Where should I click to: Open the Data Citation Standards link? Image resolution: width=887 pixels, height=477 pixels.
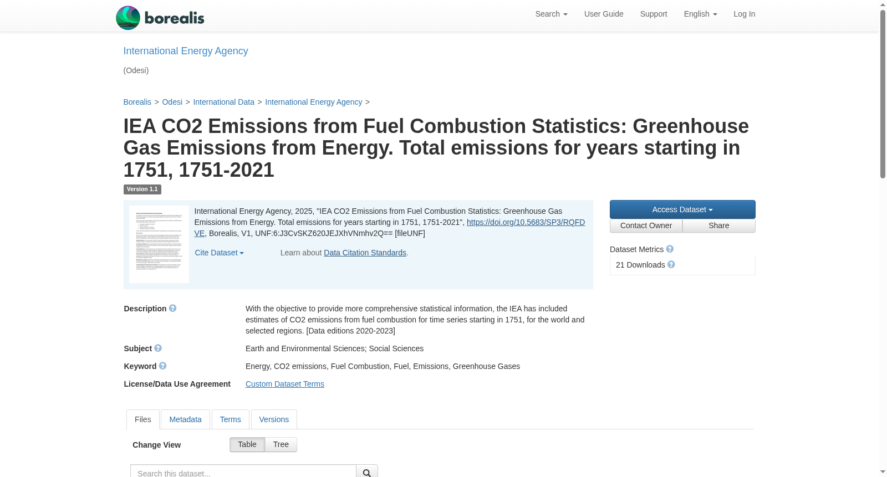tap(365, 253)
